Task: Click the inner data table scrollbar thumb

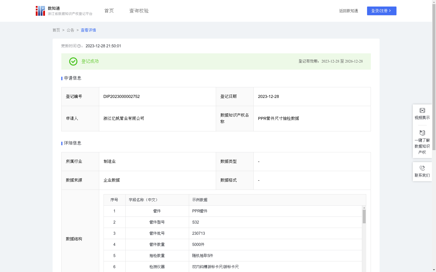Action: tap(364, 217)
